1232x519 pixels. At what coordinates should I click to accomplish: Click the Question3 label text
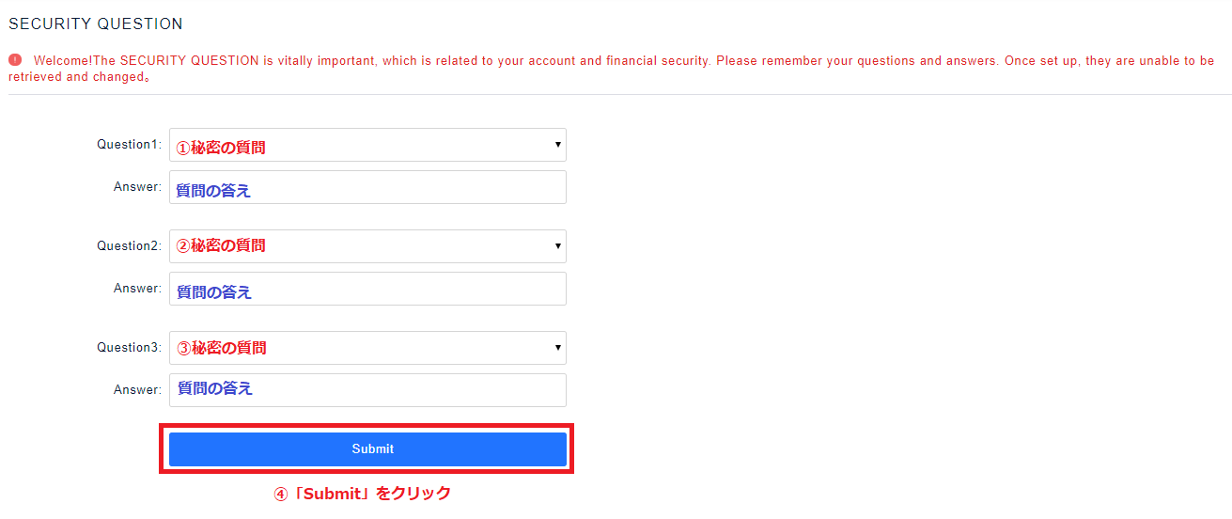[x=129, y=348]
